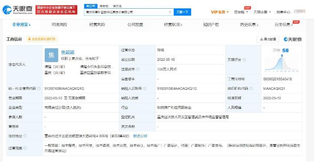
Task: Switch to the 公司发展 tab
Action: click(135, 25)
